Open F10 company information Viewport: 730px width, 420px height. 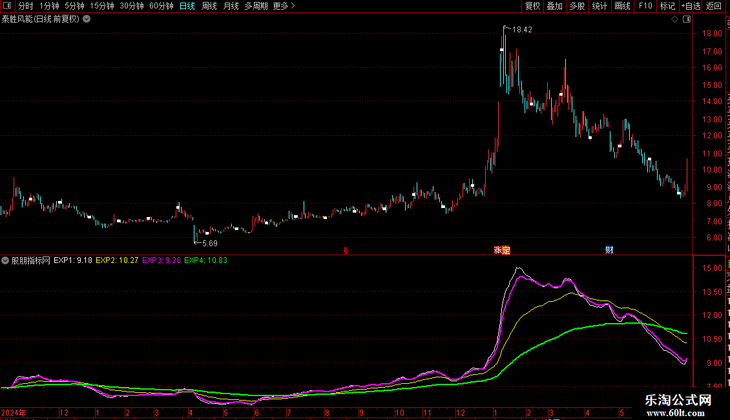click(645, 6)
